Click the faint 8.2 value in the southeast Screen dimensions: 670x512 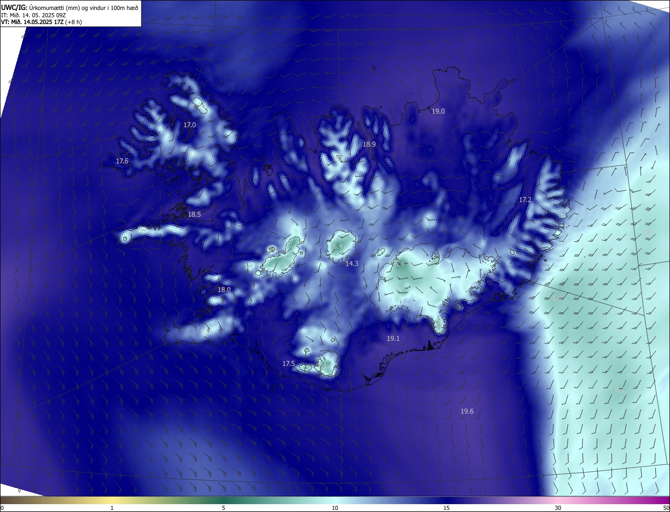pyautogui.click(x=620, y=390)
